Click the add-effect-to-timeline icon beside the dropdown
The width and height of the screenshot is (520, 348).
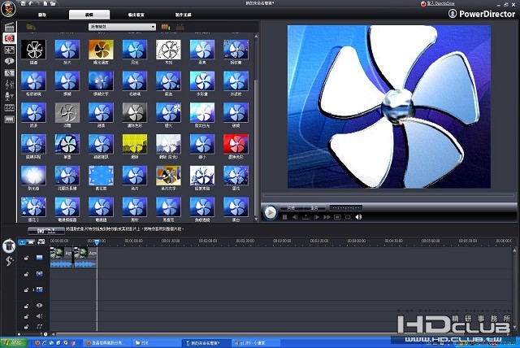coord(166,27)
